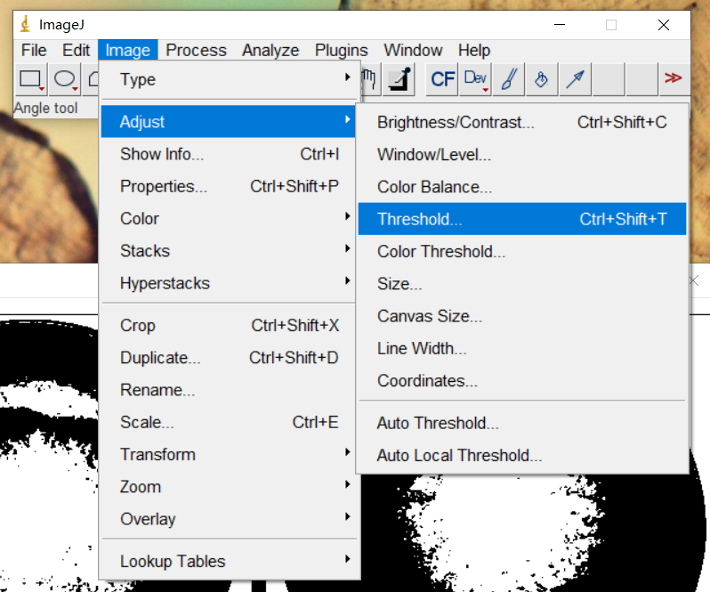710x592 pixels.
Task: Select the Arrow tool
Action: click(x=576, y=80)
